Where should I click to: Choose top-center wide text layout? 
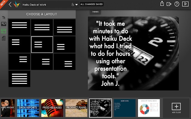(x=42, y=27)
